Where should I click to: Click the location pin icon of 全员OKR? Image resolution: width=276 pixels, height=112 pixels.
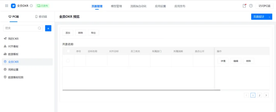click(x=5, y=62)
